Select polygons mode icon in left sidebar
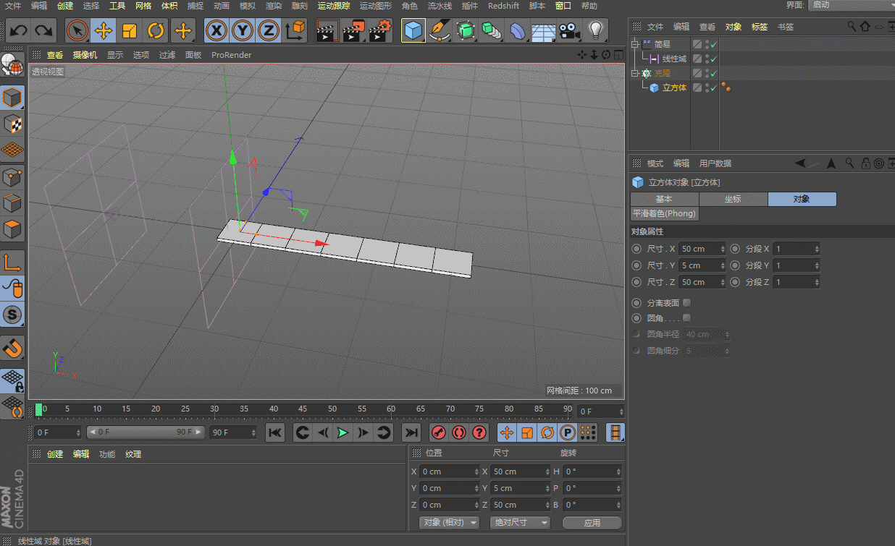The image size is (895, 546). [12, 230]
